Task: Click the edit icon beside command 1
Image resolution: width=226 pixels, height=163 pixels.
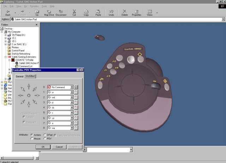Action: tap(76, 92)
